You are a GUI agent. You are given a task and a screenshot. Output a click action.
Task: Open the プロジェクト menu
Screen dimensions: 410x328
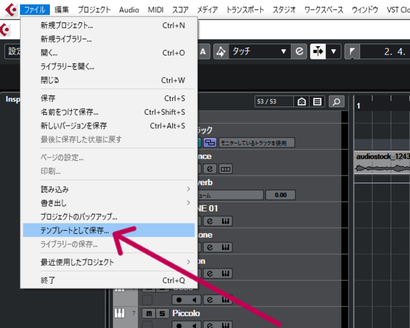click(x=94, y=10)
